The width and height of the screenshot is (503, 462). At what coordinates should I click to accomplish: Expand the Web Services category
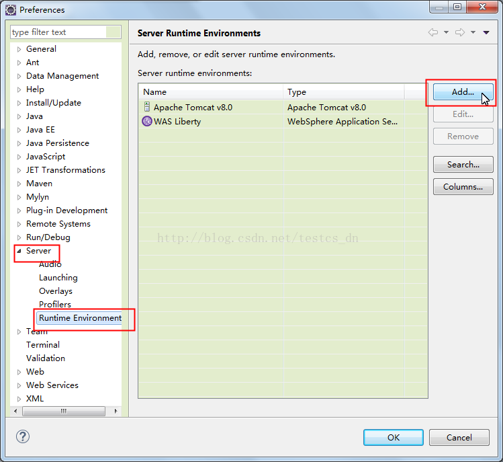[x=19, y=385]
